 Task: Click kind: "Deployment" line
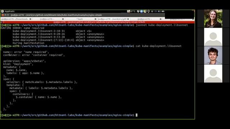point(18,64)
